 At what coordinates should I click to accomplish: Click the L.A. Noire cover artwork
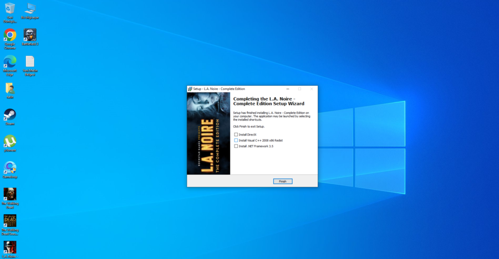tap(208, 133)
